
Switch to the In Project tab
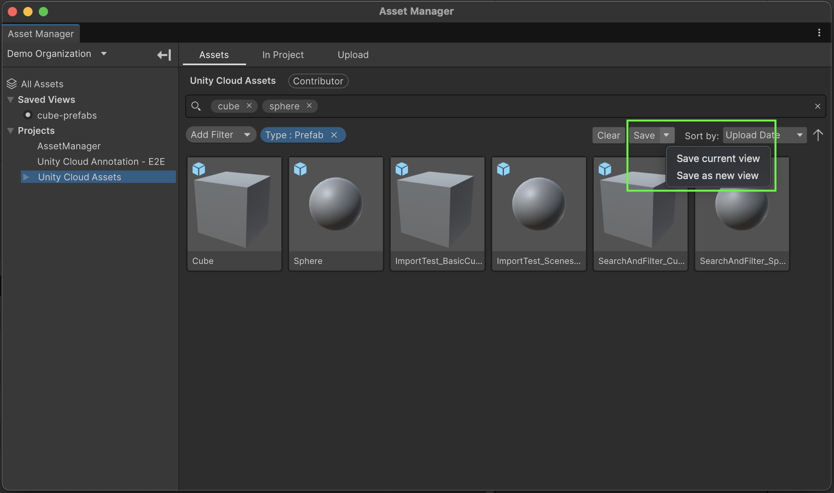(283, 55)
